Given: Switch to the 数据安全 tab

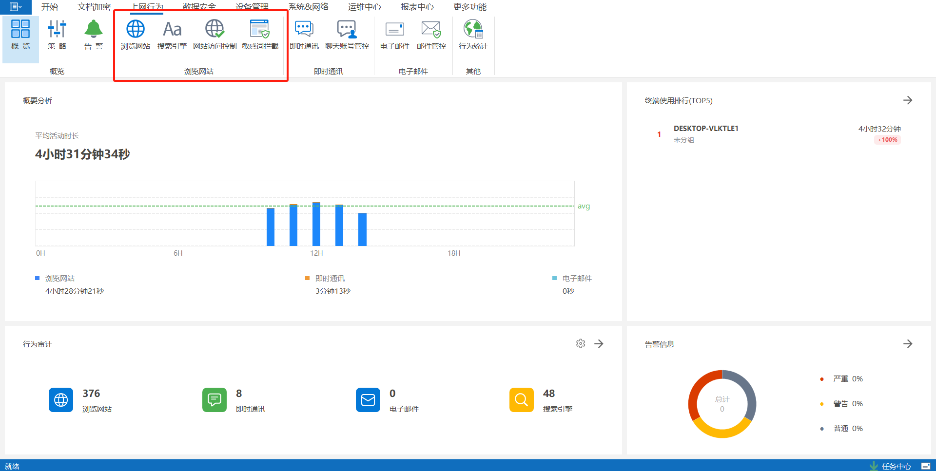Looking at the screenshot, I should click(x=199, y=7).
